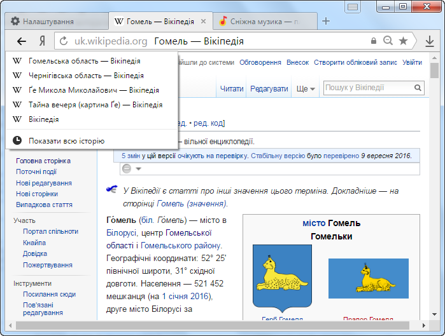Image resolution: width=445 pixels, height=336 pixels.
Task: Click the місто link in infobox
Action: [x=314, y=224]
